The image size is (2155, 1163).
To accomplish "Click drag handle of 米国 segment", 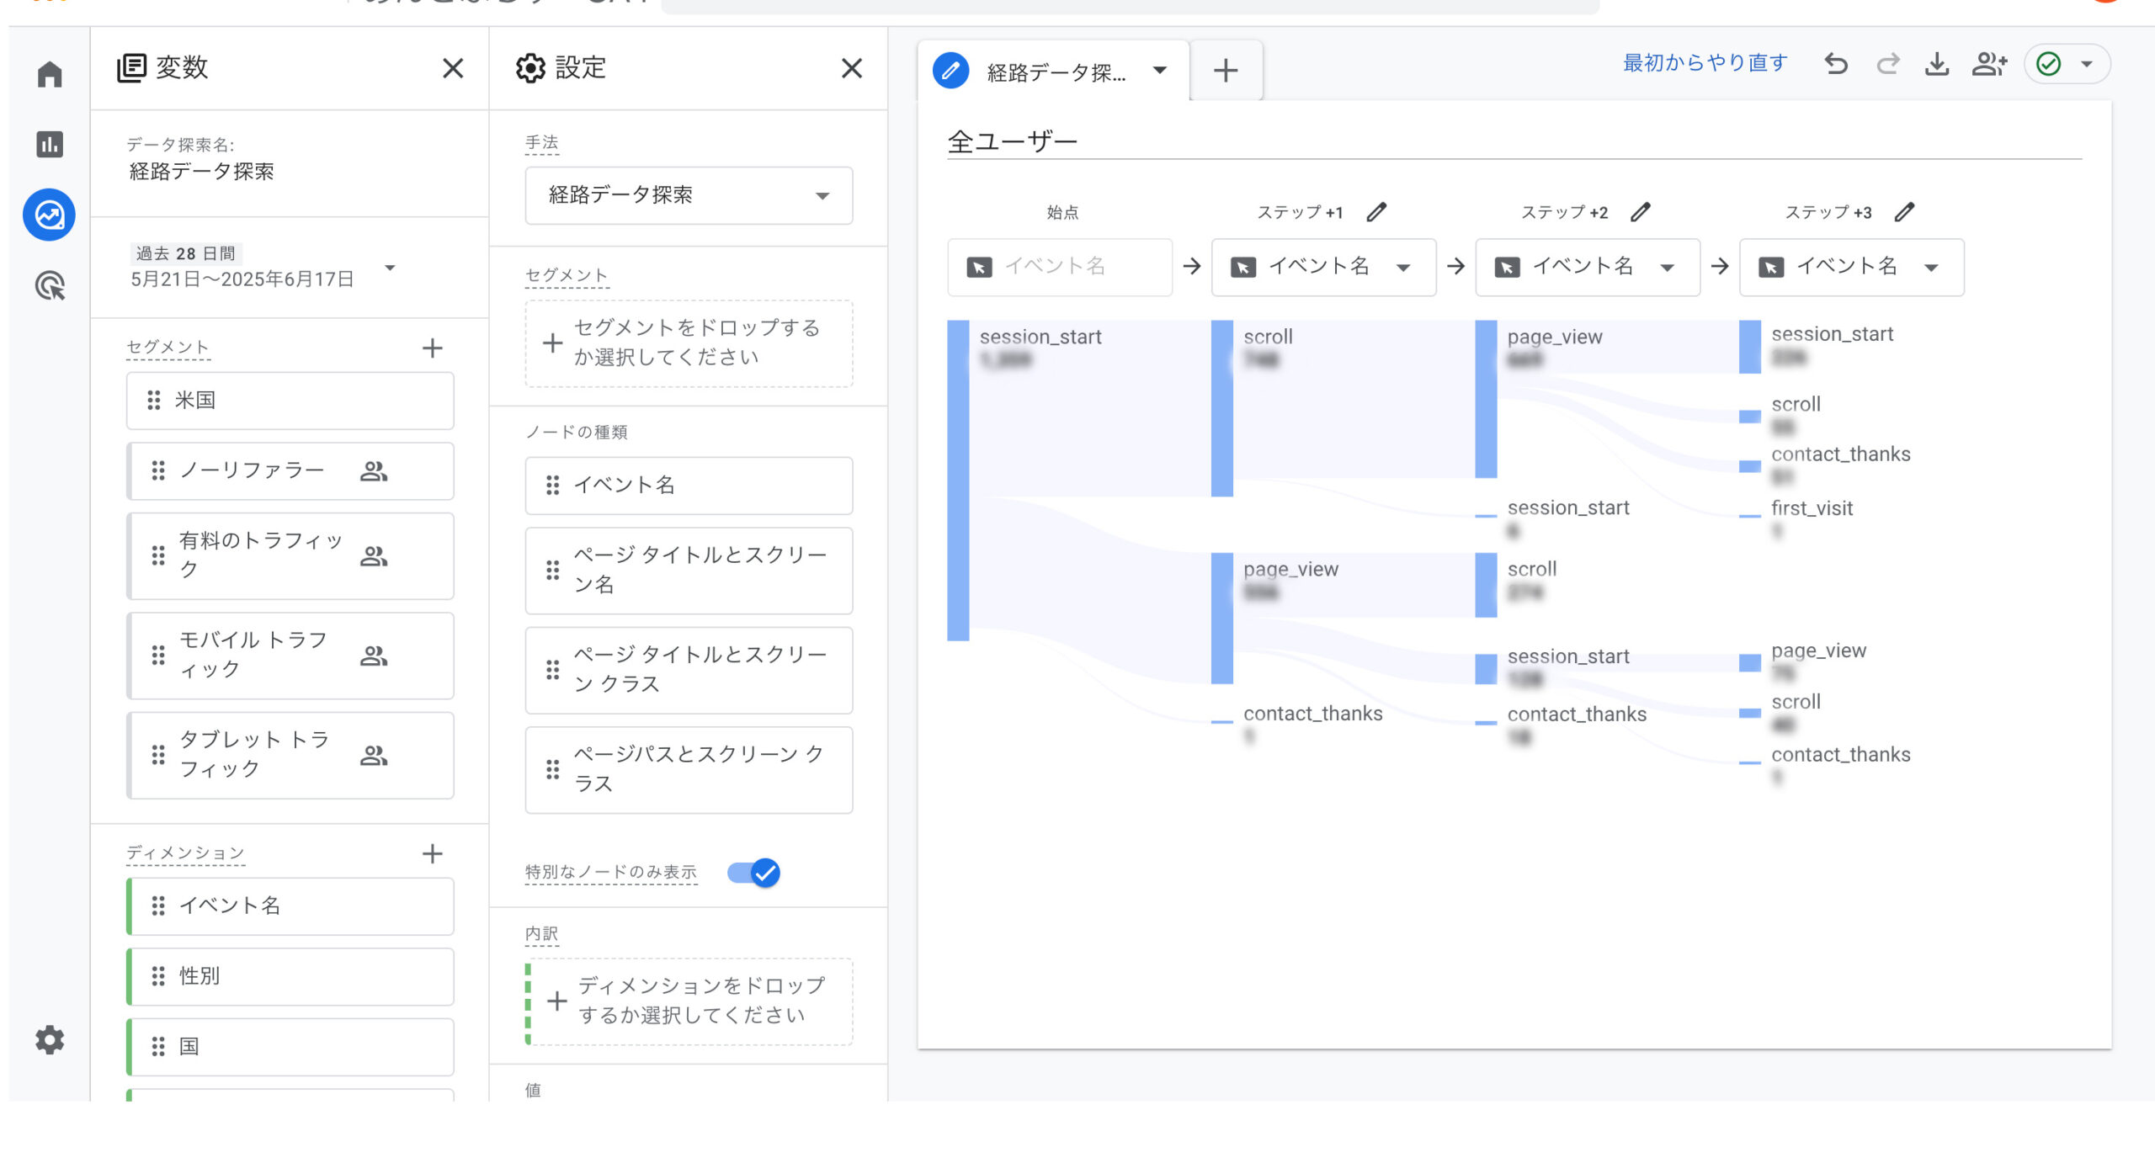I will (154, 401).
